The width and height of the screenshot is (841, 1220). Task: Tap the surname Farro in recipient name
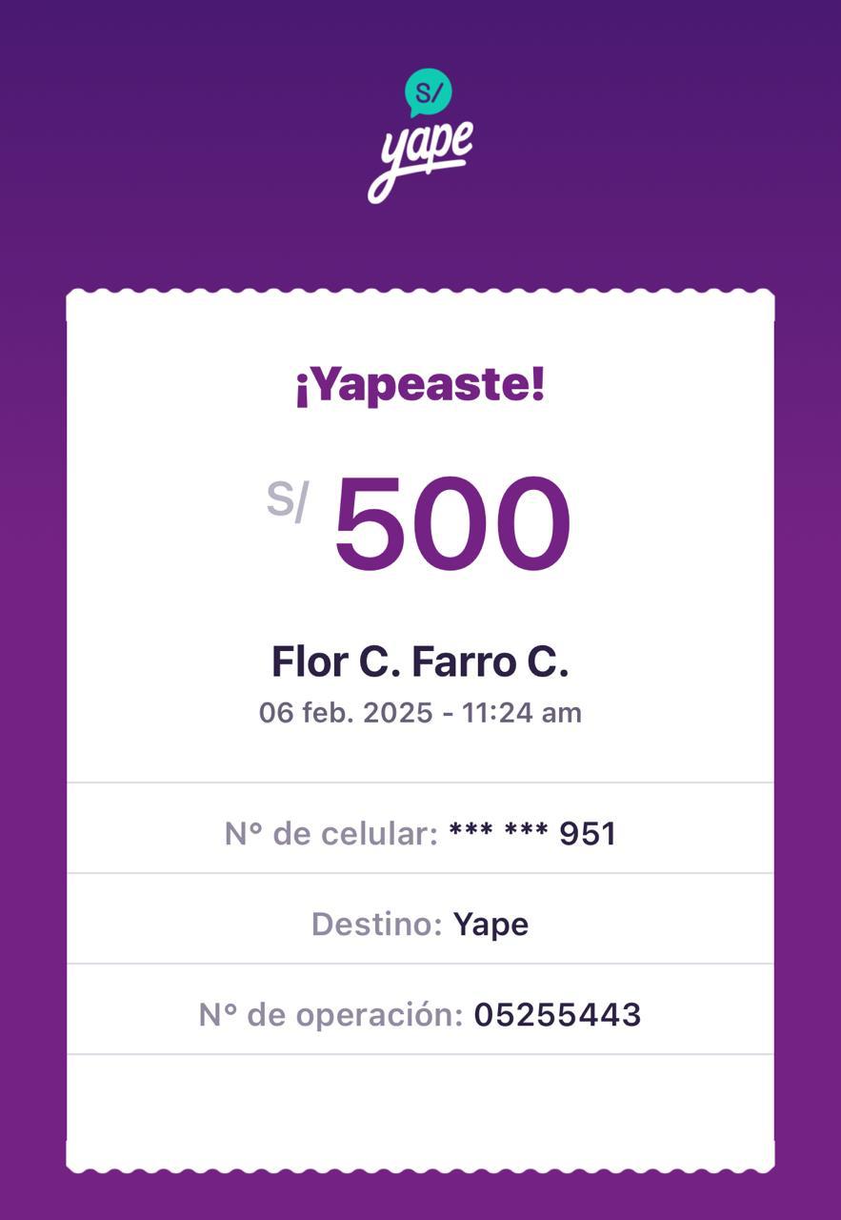pyautogui.click(x=465, y=661)
